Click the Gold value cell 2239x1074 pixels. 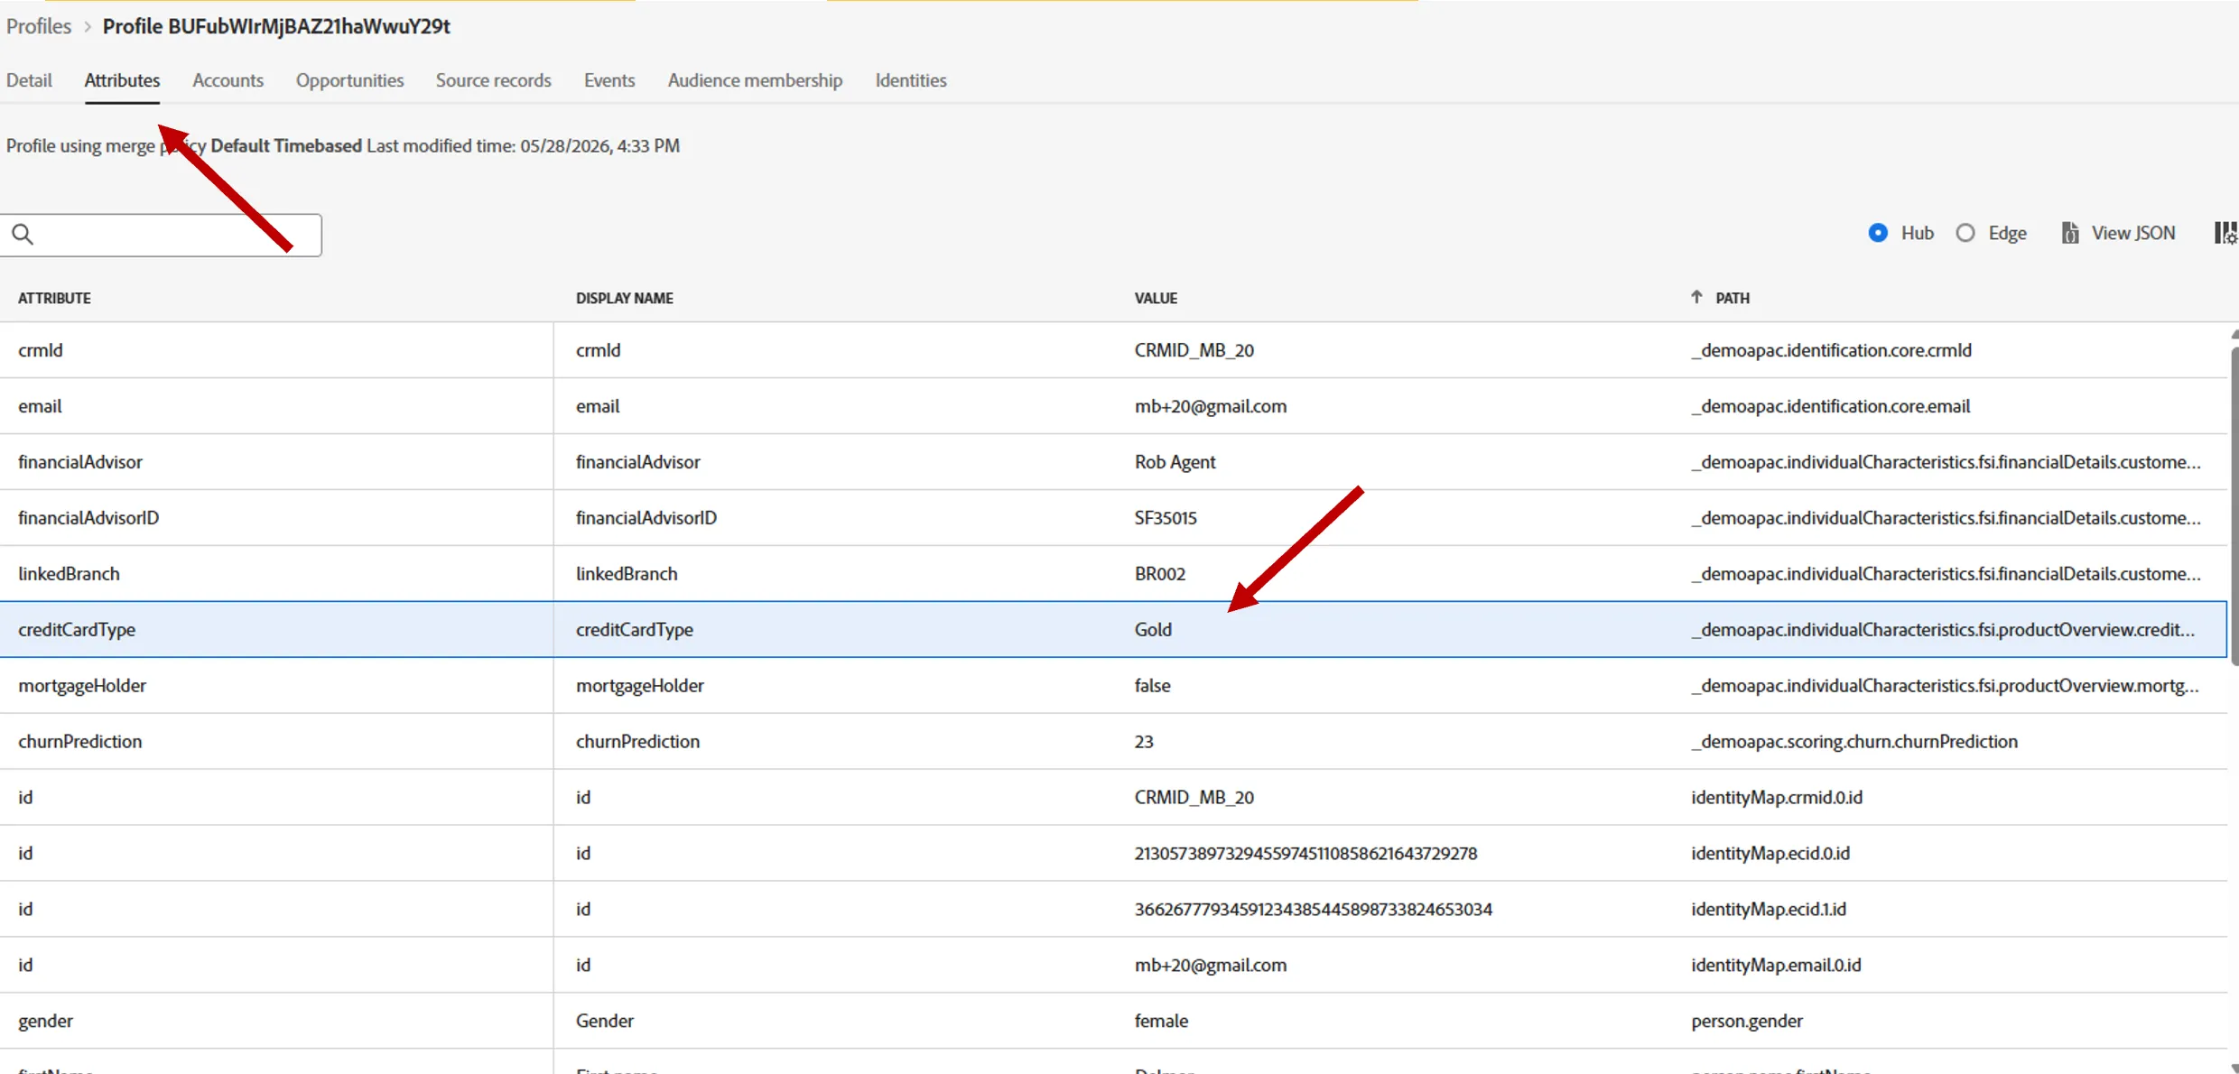pyautogui.click(x=1153, y=630)
